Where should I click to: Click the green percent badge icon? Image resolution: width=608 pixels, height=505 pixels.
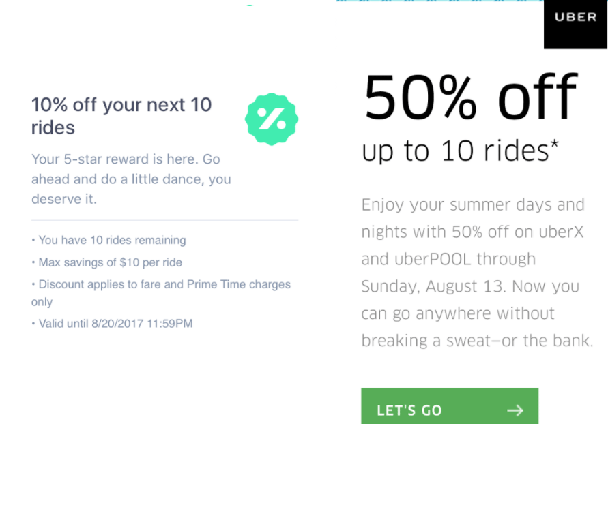(272, 119)
